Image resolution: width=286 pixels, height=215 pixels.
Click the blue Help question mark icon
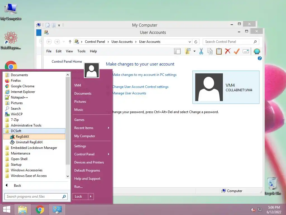click(x=259, y=58)
